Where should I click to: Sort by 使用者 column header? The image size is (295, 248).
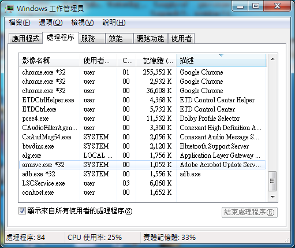[99, 61]
